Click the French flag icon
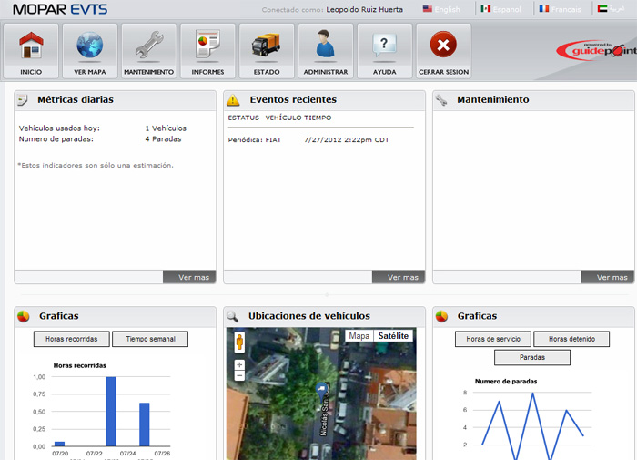Image resolution: width=637 pixels, height=460 pixels. [x=544, y=8]
